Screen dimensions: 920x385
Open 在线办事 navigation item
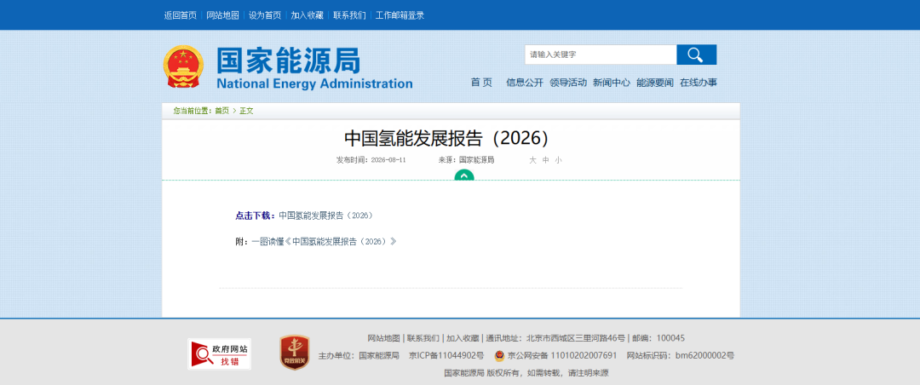(x=699, y=83)
